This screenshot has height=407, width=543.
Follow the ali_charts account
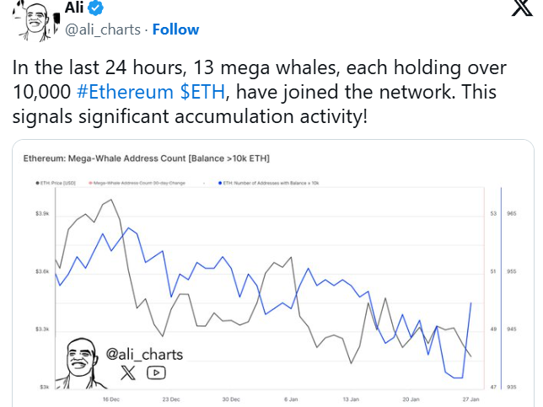coord(175,29)
